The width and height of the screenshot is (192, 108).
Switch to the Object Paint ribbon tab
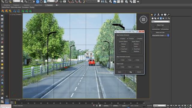pyautogui.click(x=38, y=5)
